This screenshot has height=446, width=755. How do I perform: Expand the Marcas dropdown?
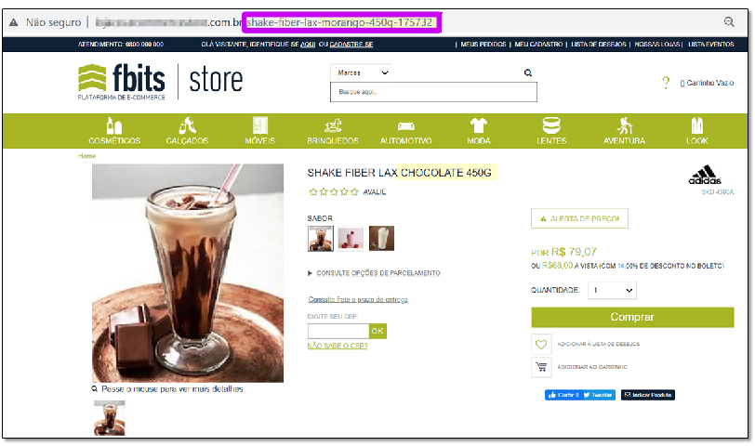coord(361,72)
